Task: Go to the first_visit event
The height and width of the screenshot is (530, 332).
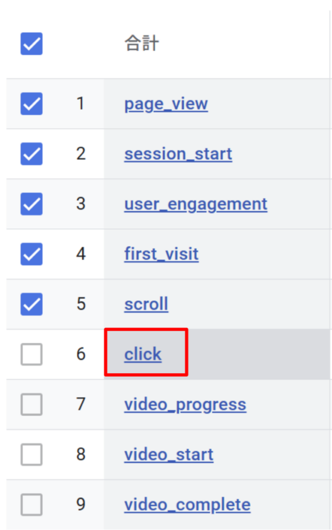Action: 161,254
